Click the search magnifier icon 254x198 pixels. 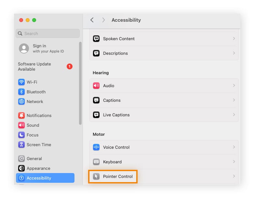pos(20,33)
